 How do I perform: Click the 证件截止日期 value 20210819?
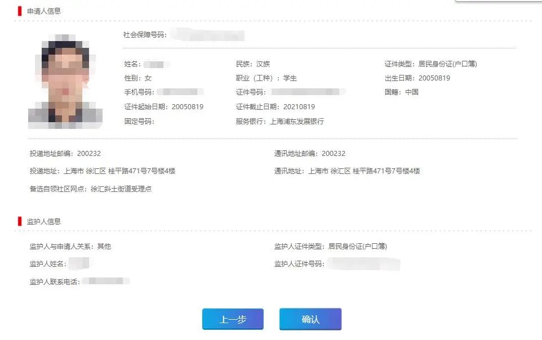299,106
